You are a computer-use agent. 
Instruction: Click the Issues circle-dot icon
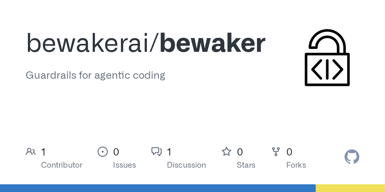[102, 152]
